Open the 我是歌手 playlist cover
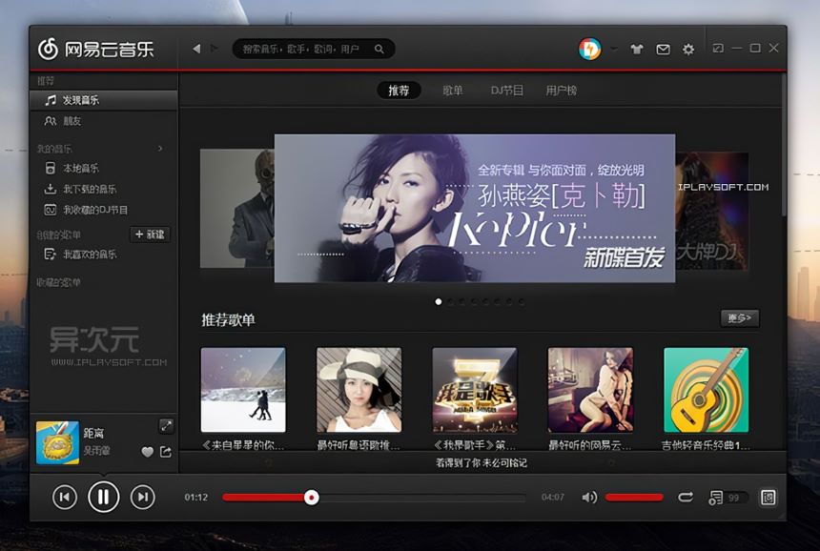Viewport: 820px width, 551px height. coord(475,390)
